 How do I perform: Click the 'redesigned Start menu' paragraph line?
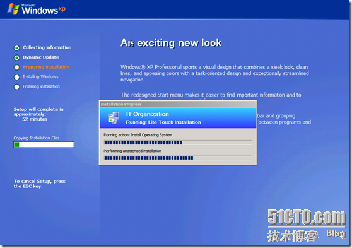211,95
